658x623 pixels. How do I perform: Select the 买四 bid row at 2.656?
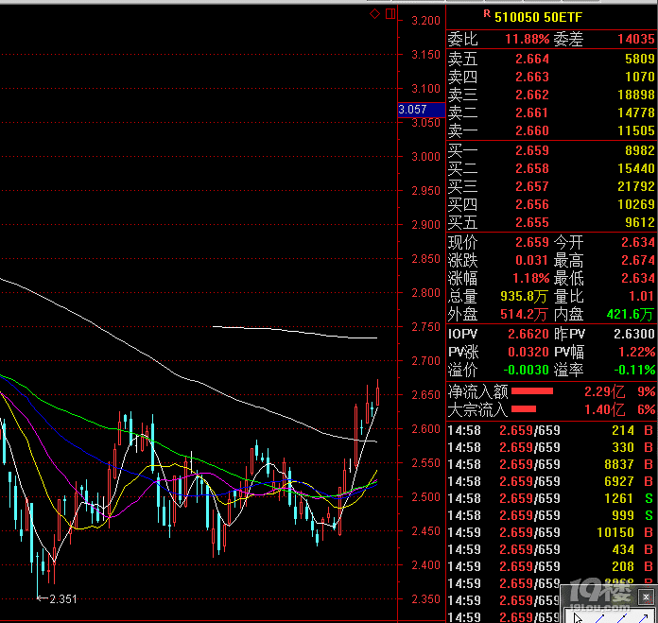tap(551, 204)
